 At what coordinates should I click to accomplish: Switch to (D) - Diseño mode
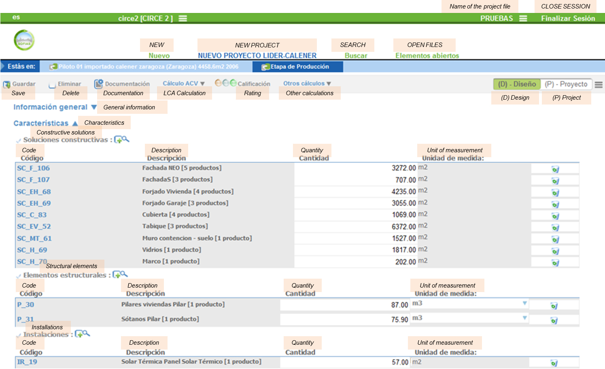517,84
